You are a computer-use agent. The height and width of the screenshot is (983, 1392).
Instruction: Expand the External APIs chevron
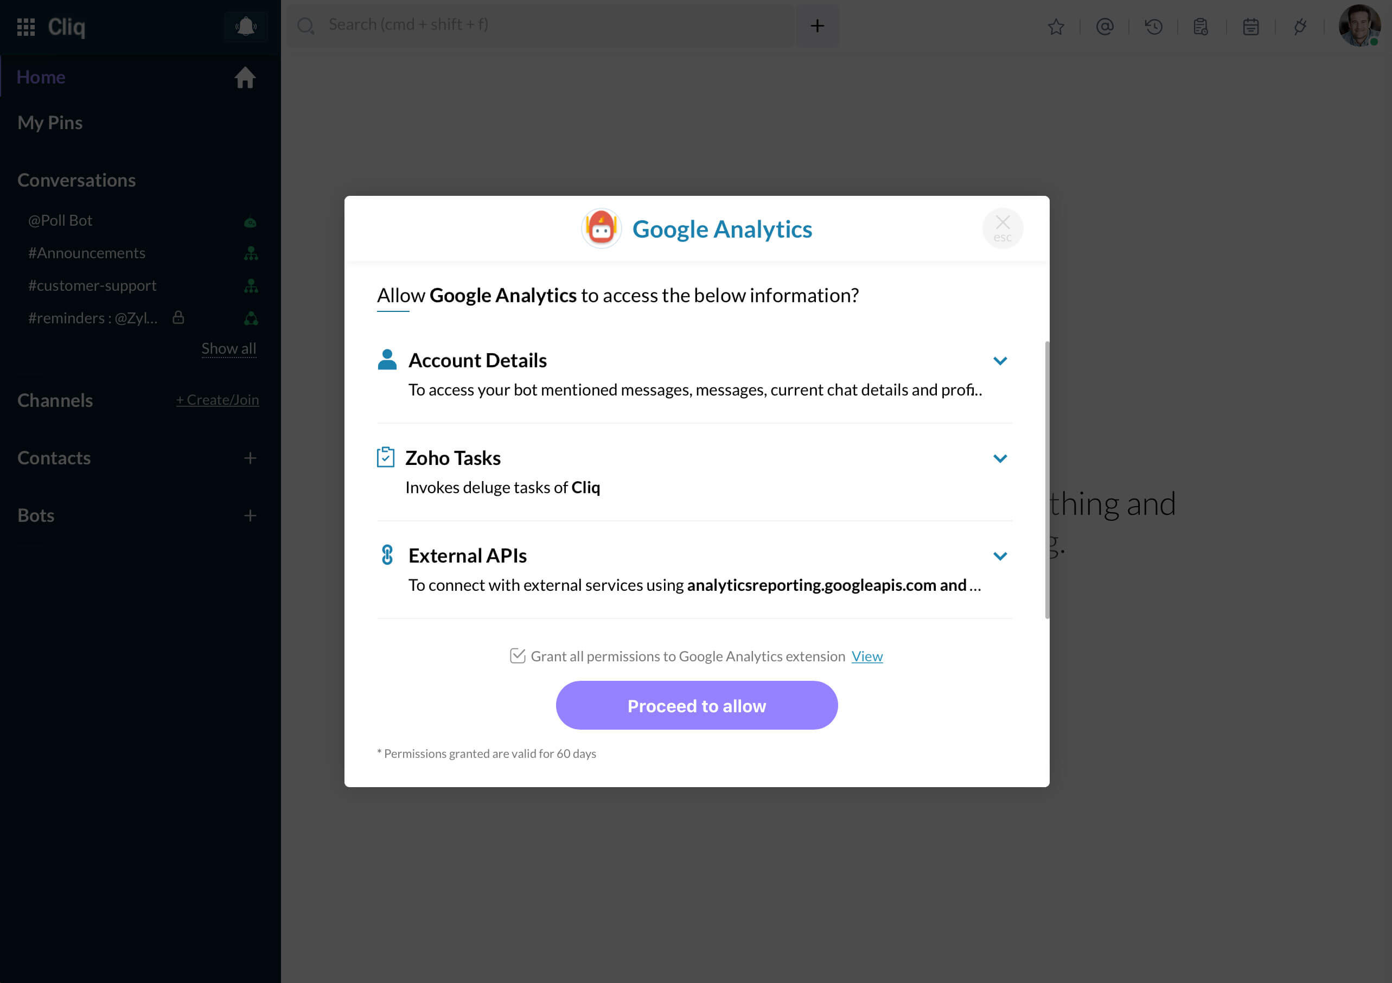click(1000, 556)
